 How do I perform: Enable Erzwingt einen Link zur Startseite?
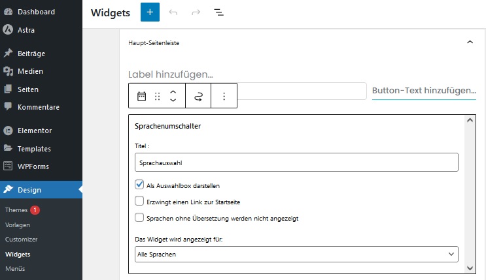139,201
